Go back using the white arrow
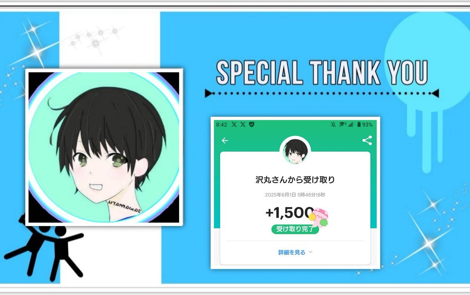Image resolution: width=470 pixels, height=295 pixels. click(x=225, y=140)
